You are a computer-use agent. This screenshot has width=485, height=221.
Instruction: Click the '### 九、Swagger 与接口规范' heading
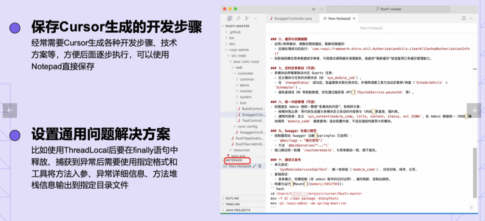293,130
